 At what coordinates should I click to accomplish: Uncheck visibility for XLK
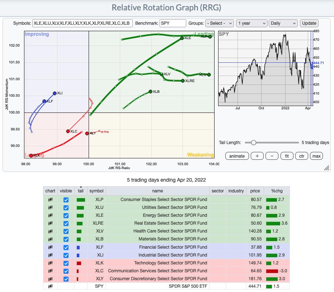point(66,263)
